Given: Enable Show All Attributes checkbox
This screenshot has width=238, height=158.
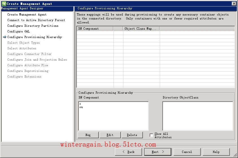Looking at the screenshot, I should 151,135.
